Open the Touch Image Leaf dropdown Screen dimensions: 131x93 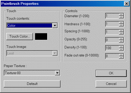[55, 53]
